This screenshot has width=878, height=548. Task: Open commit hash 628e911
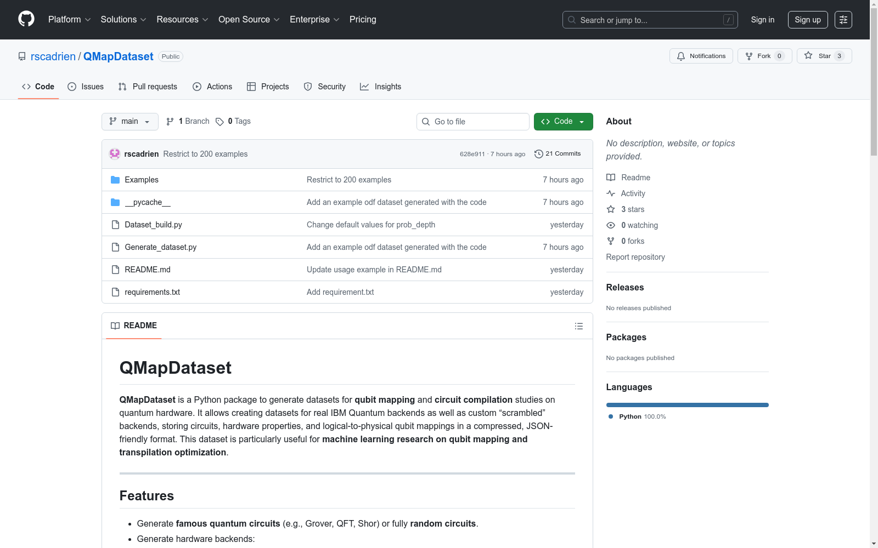tap(472, 154)
